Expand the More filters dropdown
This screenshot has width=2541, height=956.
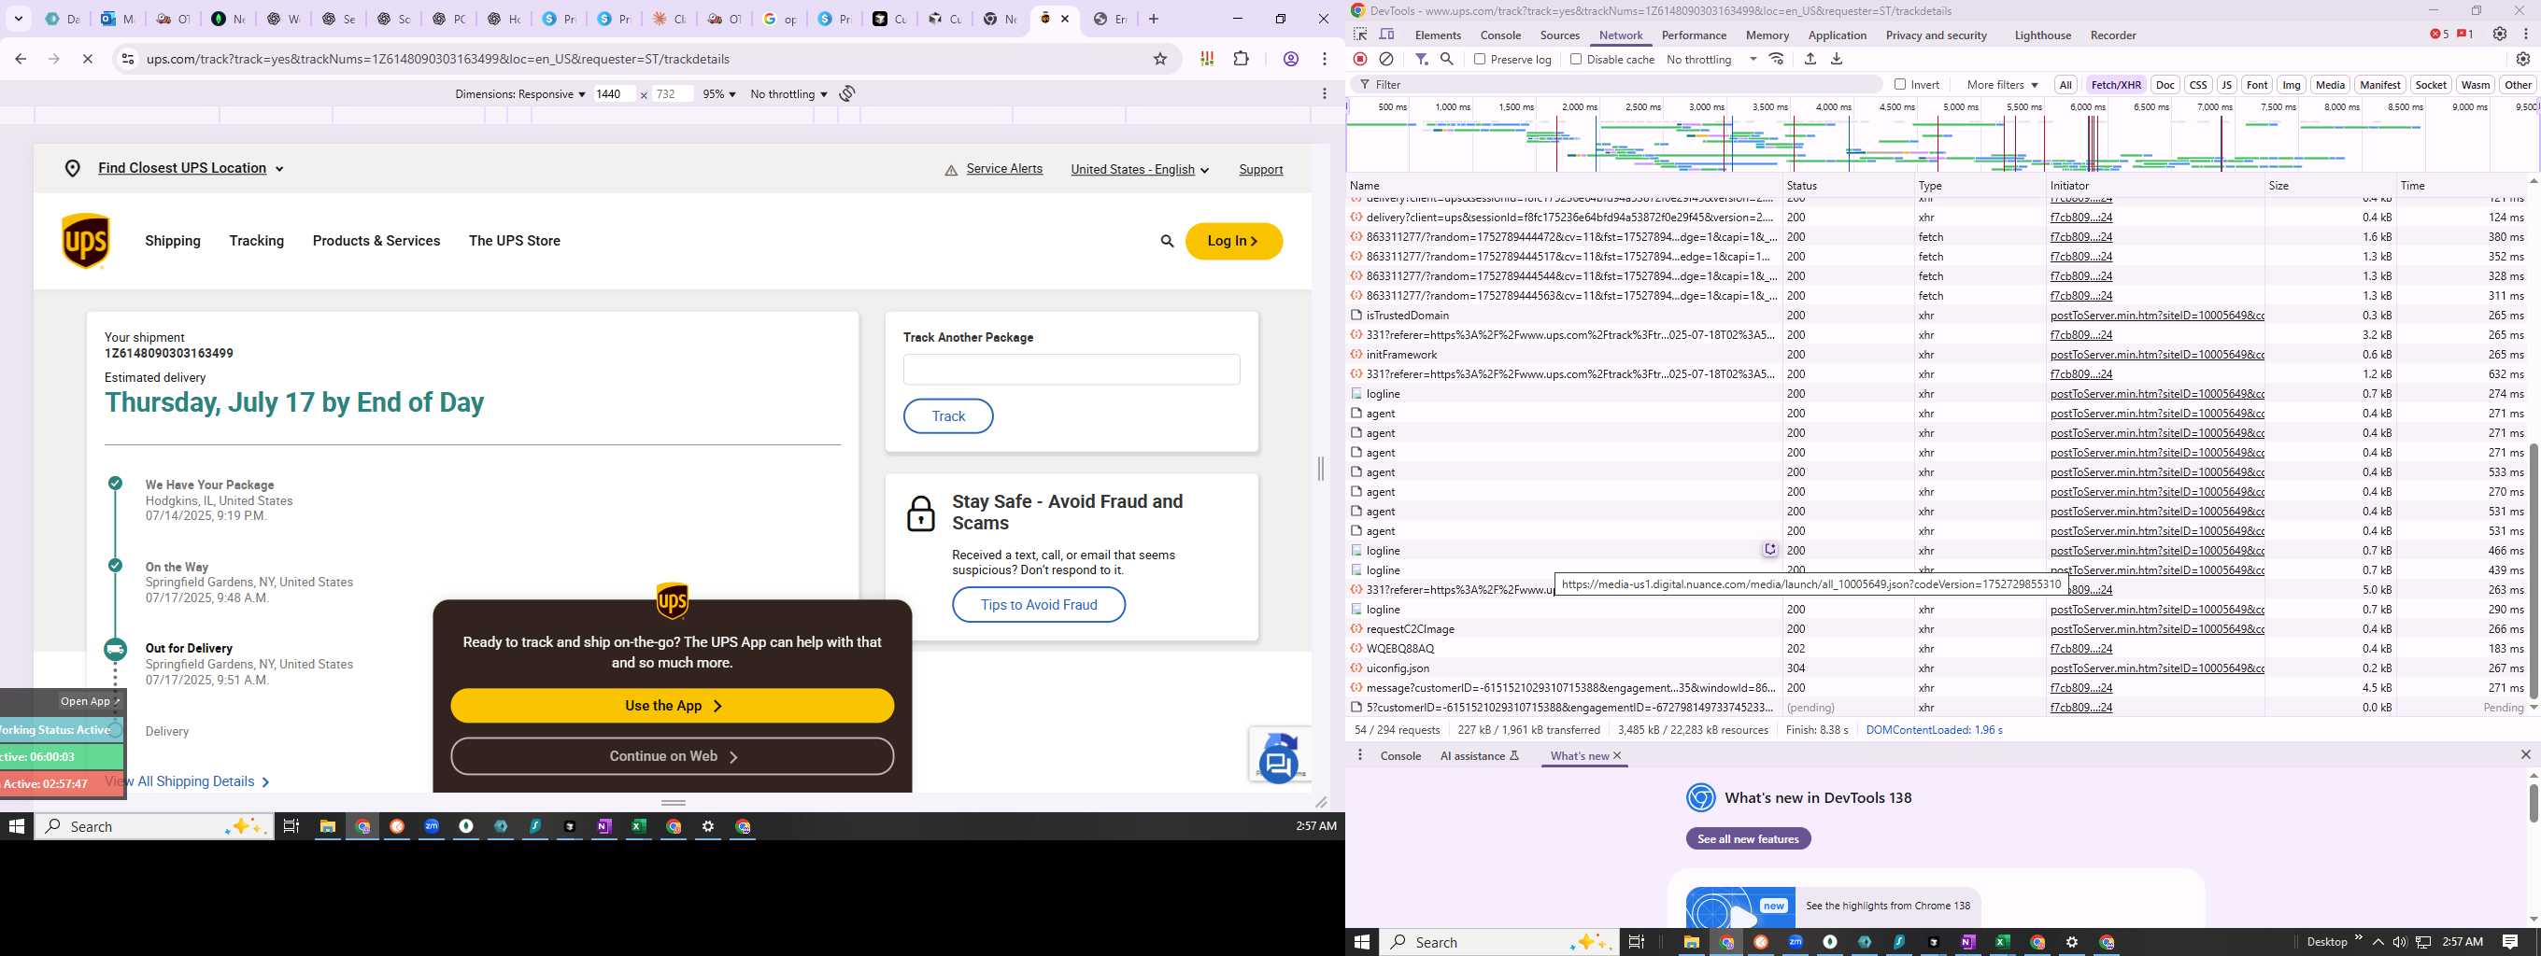point(2002,85)
